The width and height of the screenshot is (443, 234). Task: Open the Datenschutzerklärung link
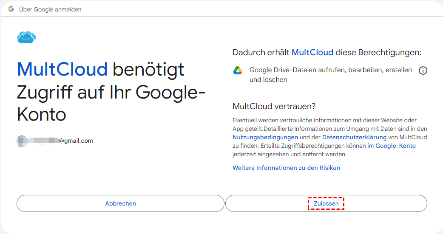(354, 138)
